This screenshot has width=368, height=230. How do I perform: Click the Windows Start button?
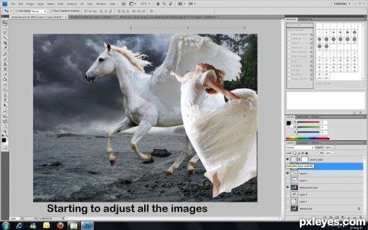[x=6, y=226]
